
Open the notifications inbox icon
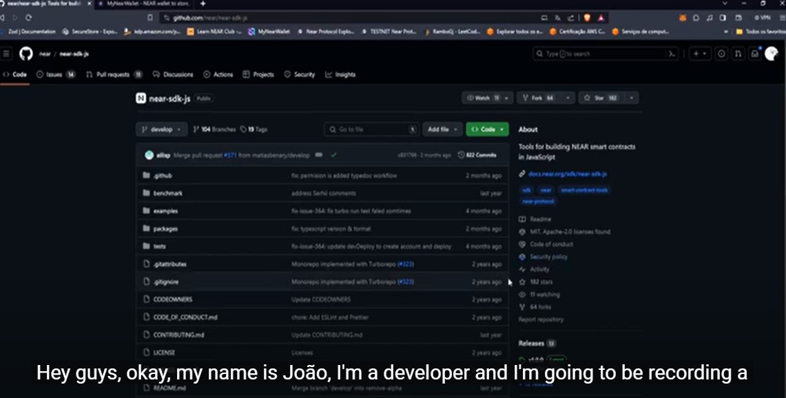coord(755,54)
